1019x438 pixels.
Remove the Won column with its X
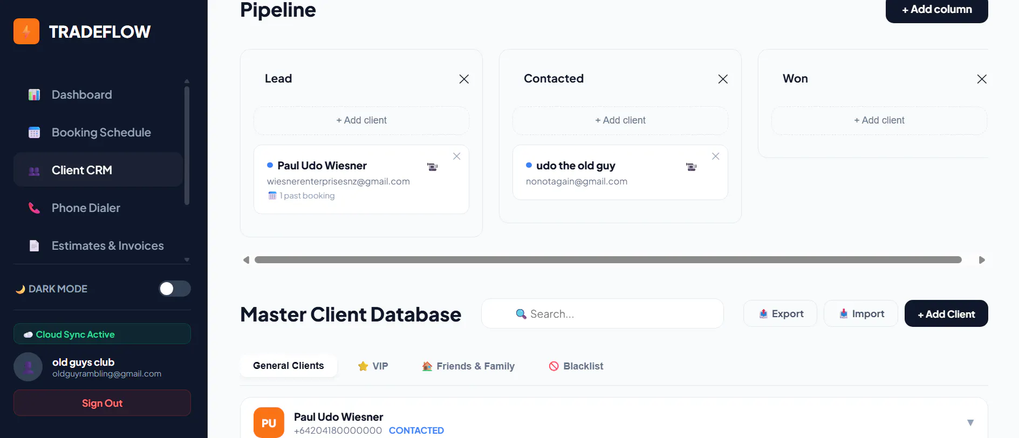click(x=982, y=79)
